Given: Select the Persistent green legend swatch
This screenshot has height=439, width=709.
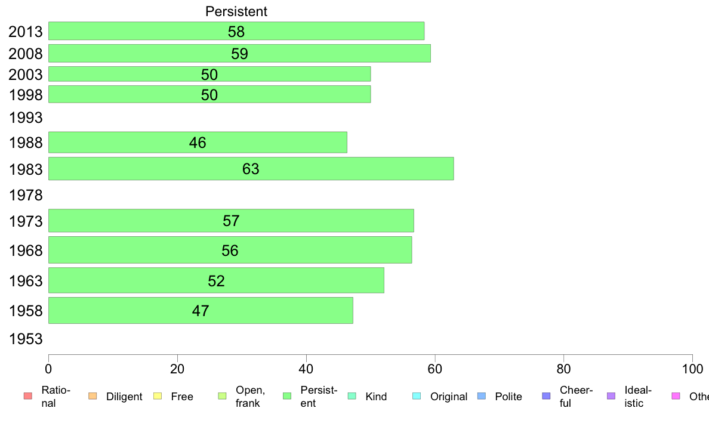Looking at the screenshot, I should 287,396.
